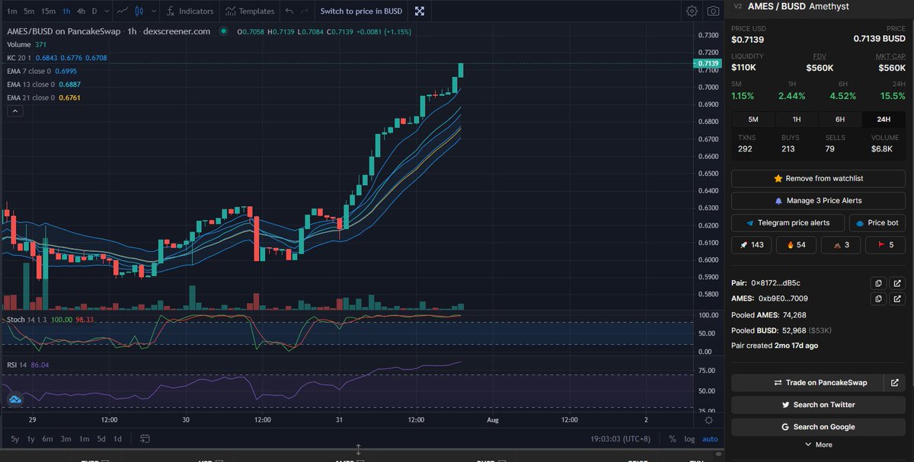Set chart range to 5d
The image size is (914, 462).
click(101, 438)
